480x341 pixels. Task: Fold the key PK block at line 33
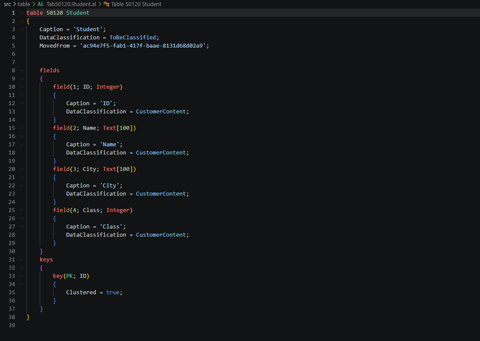click(21, 276)
